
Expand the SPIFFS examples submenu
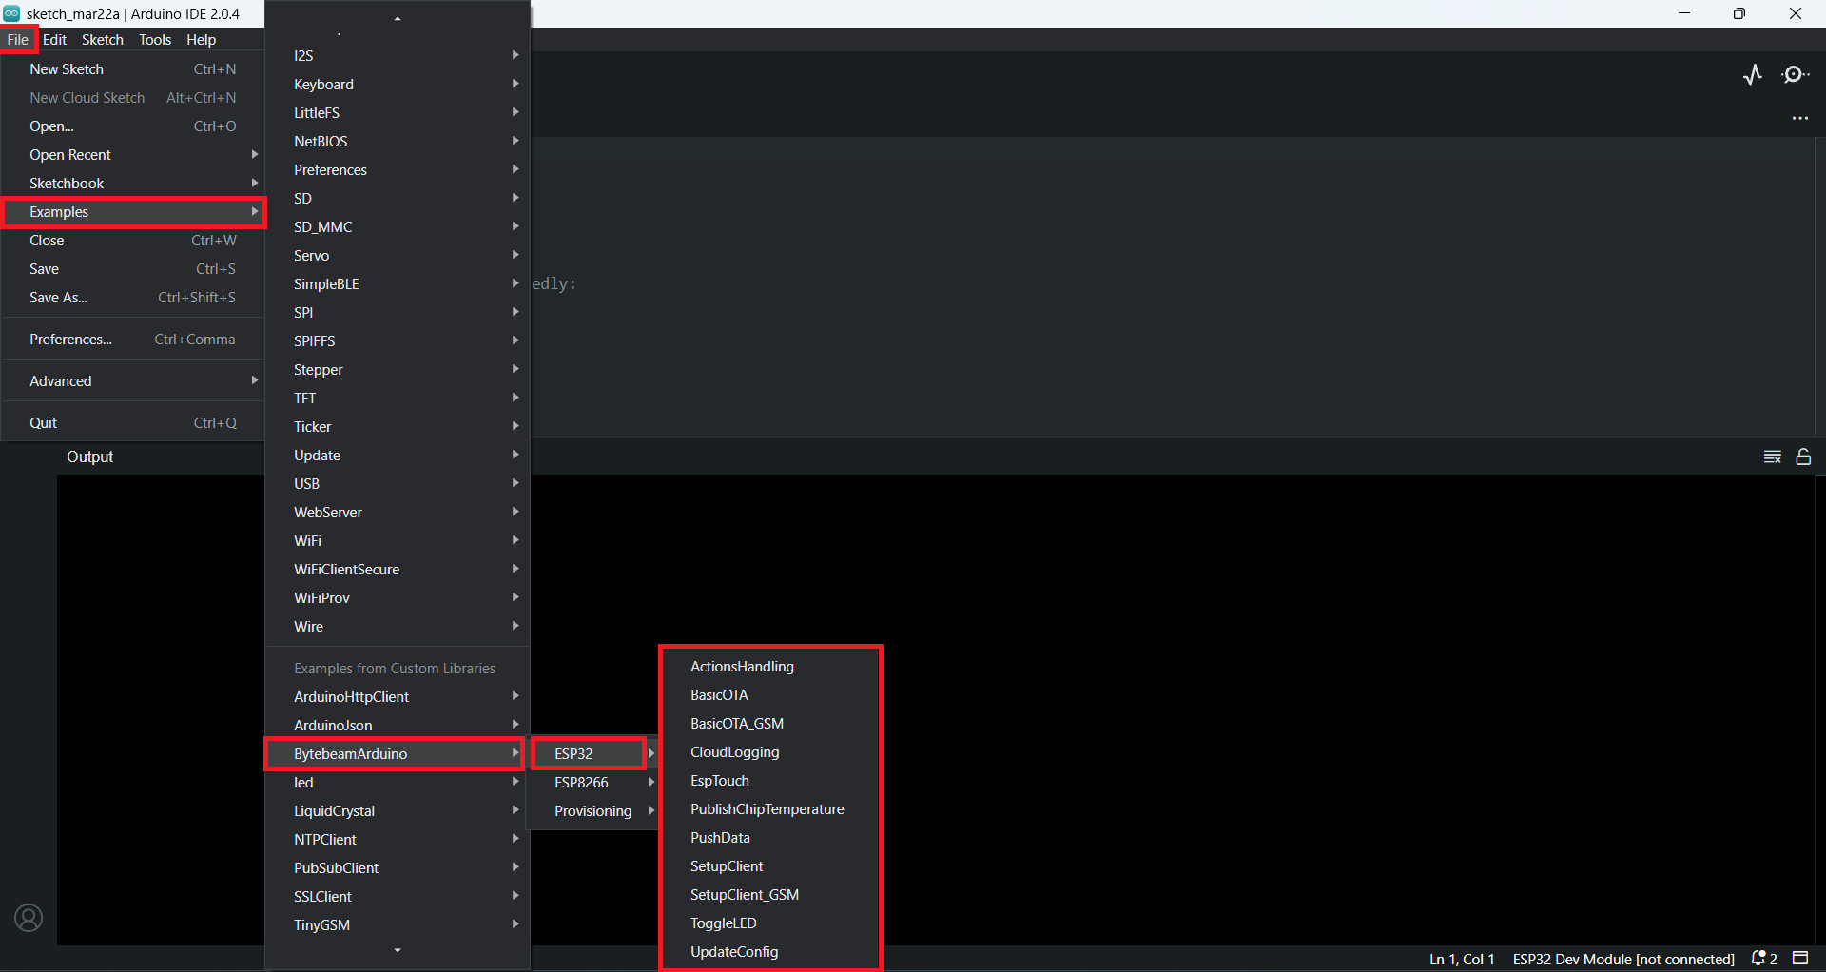pos(398,341)
